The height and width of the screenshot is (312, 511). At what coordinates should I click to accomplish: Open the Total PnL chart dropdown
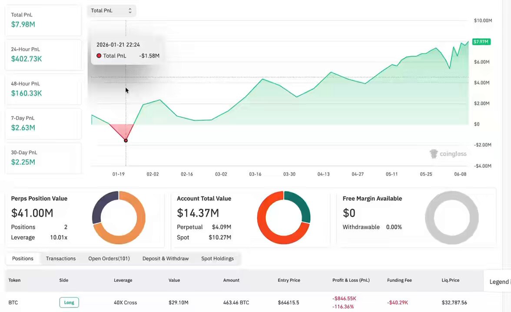pos(111,11)
